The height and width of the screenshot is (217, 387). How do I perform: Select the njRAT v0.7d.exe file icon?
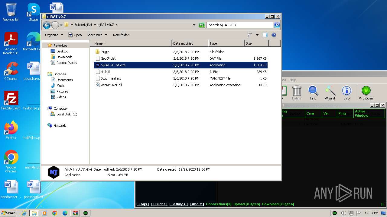[98, 65]
